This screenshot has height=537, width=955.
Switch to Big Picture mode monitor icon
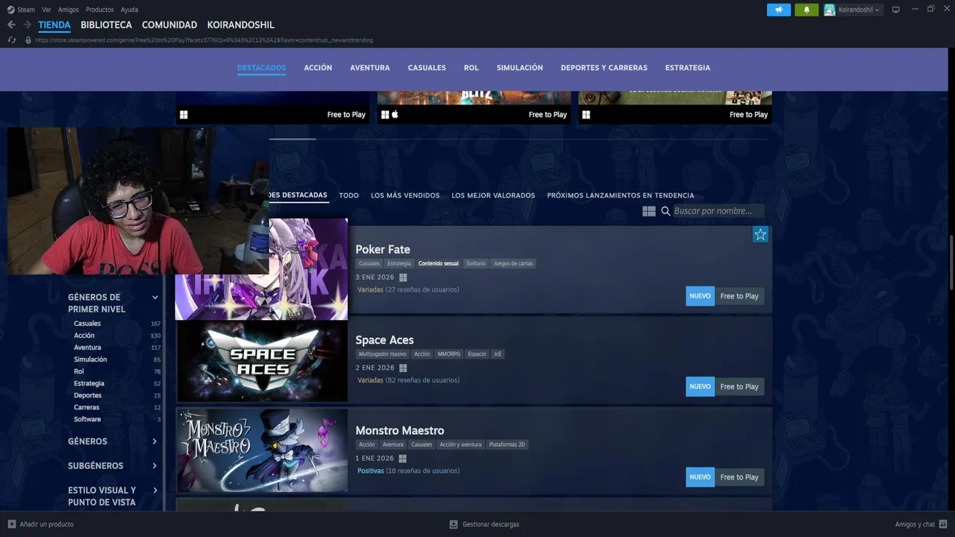tap(896, 10)
